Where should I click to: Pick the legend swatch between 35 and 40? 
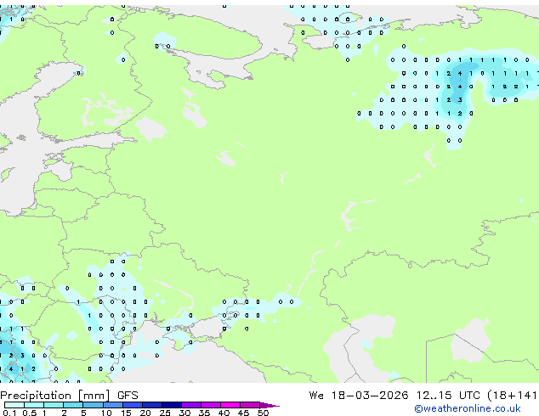tap(211, 405)
